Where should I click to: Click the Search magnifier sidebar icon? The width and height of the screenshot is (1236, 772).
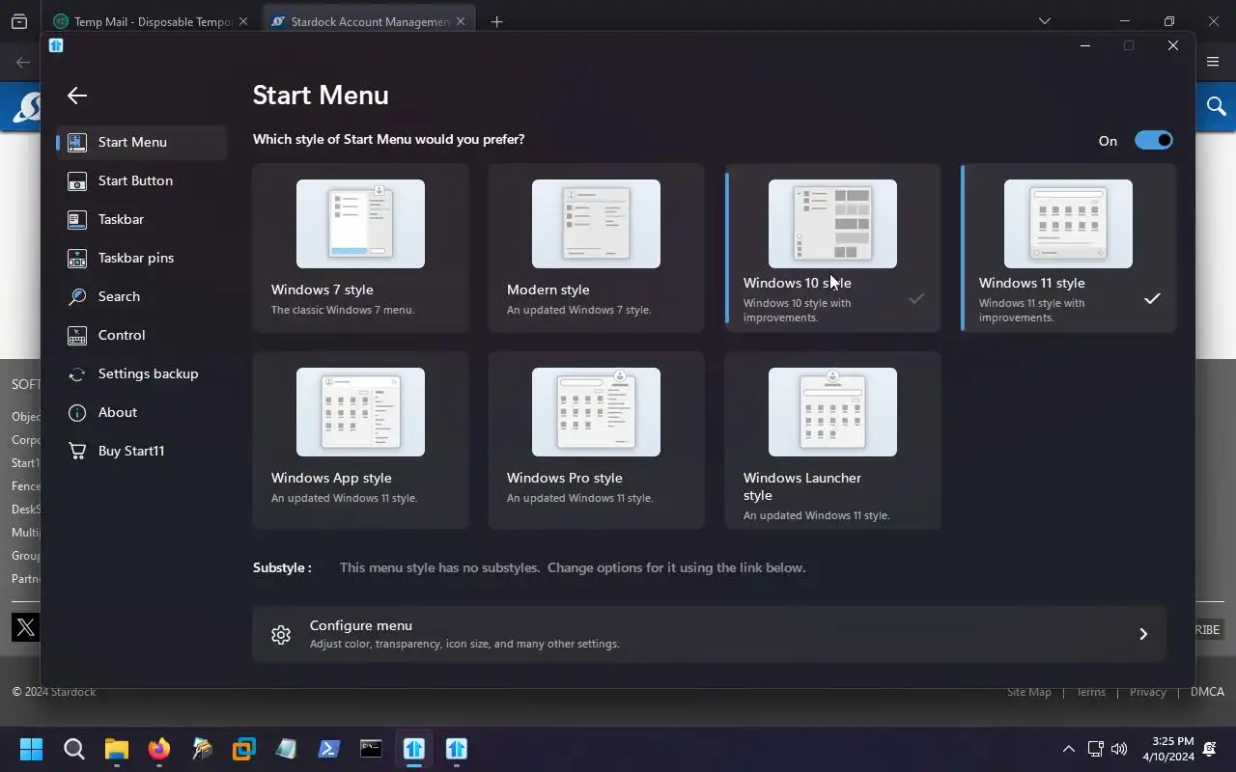[77, 296]
